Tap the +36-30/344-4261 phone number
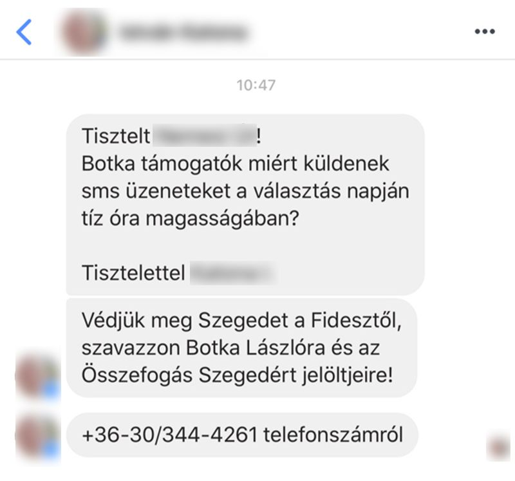The width and height of the screenshot is (515, 481). click(169, 435)
